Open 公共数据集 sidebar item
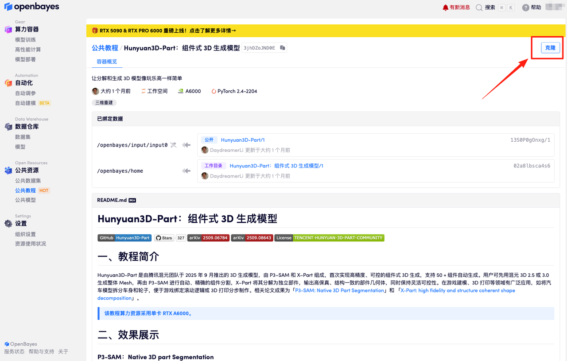Viewport: 567px width, 361px height. coord(28,181)
